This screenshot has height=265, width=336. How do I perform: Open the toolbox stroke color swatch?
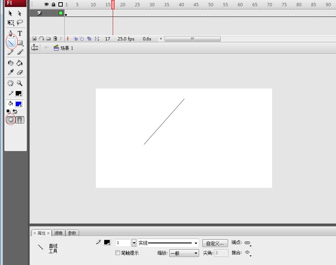point(19,93)
